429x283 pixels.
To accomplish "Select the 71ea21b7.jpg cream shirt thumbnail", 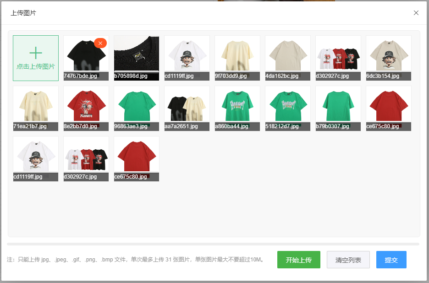I will tap(36, 104).
